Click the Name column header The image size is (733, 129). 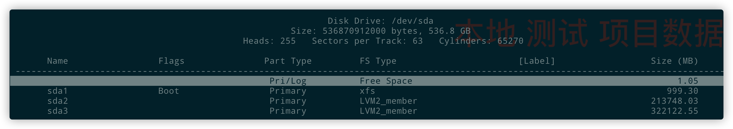57,61
